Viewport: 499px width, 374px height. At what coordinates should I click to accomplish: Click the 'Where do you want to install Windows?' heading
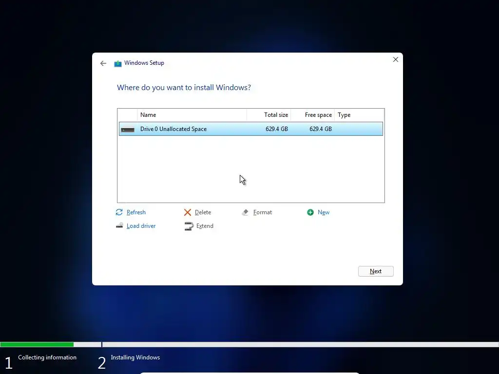click(184, 88)
